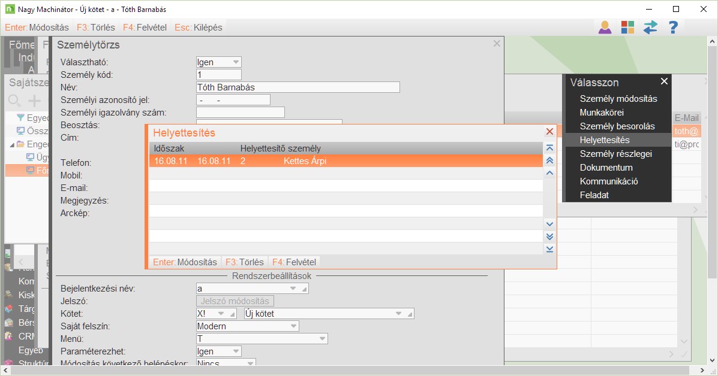Image resolution: width=718 pixels, height=376 pixels.
Task: Collapse the Enge tree folder
Action: click(x=12, y=144)
